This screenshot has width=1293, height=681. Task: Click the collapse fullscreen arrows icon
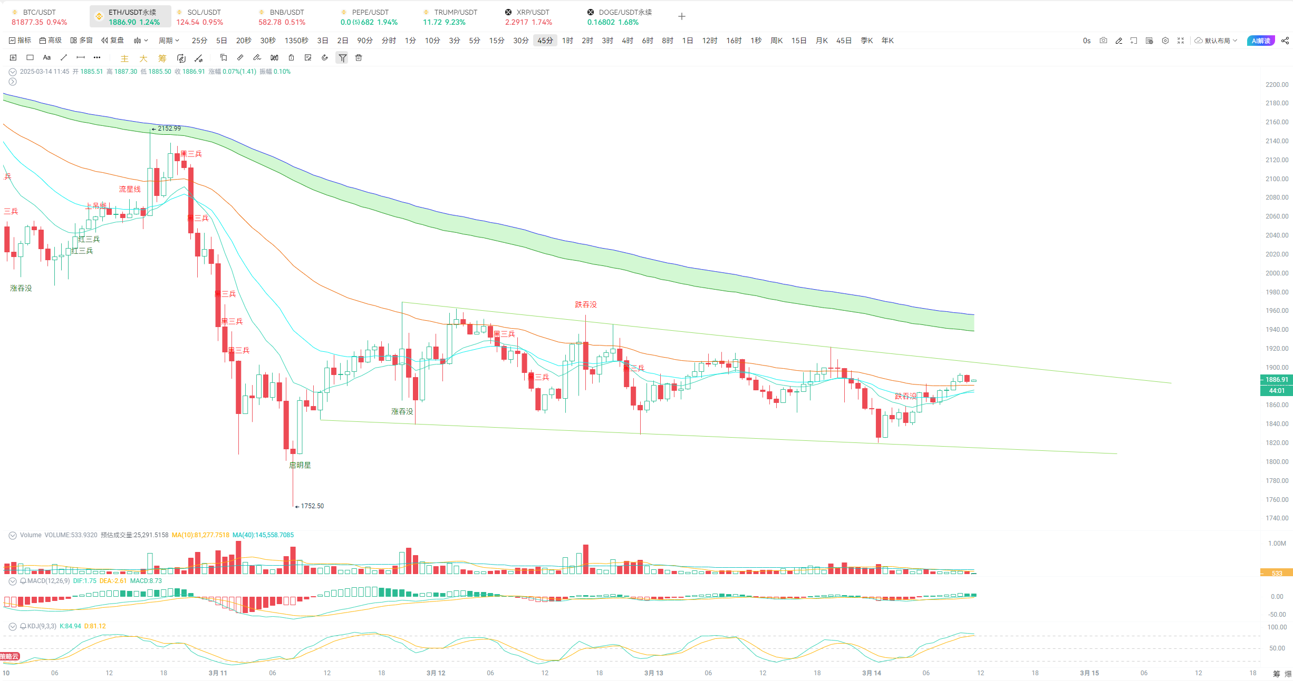tap(1181, 41)
